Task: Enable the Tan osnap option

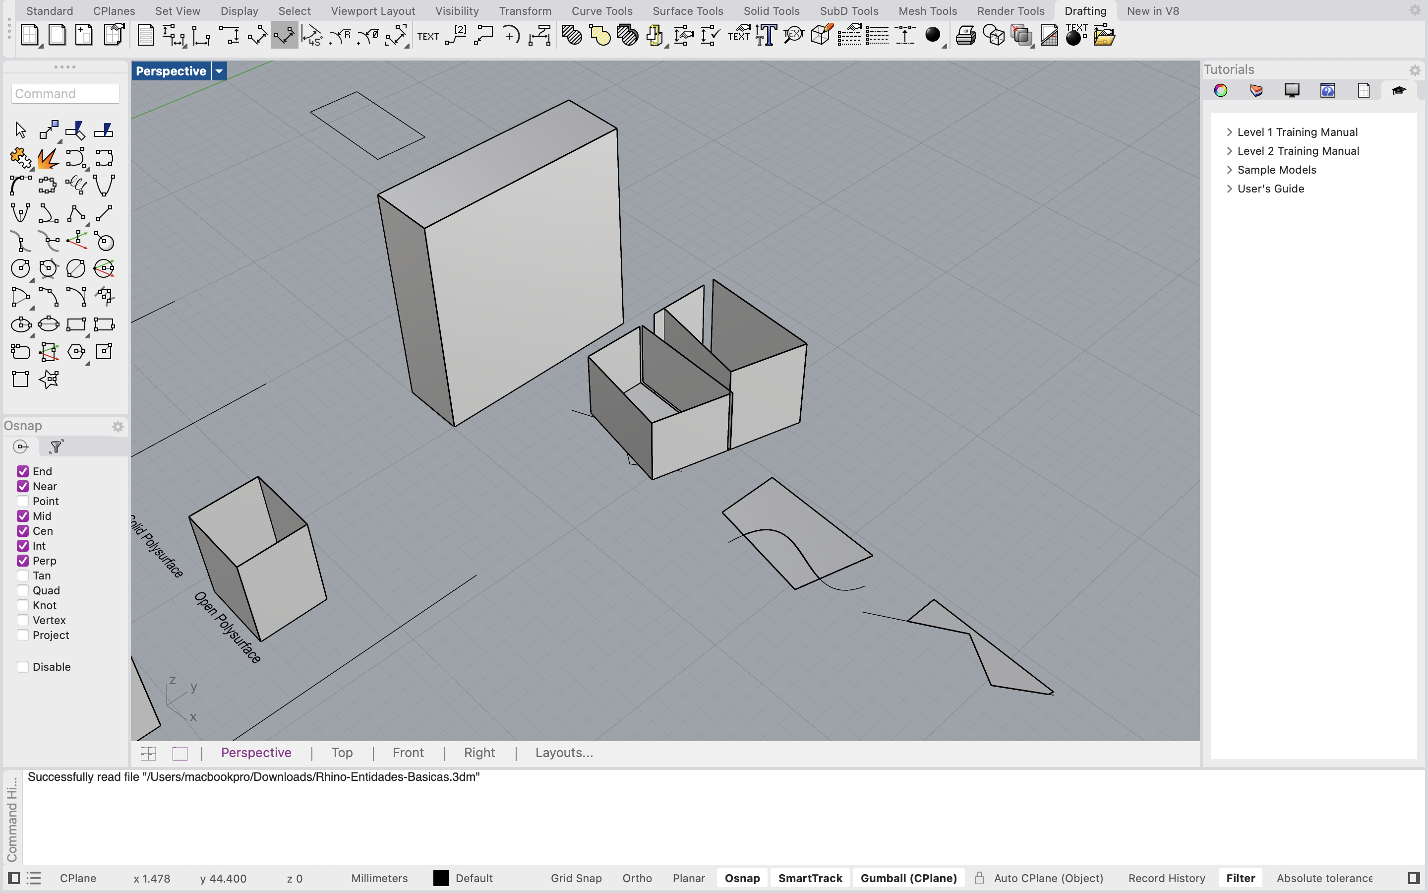Action: (23, 575)
